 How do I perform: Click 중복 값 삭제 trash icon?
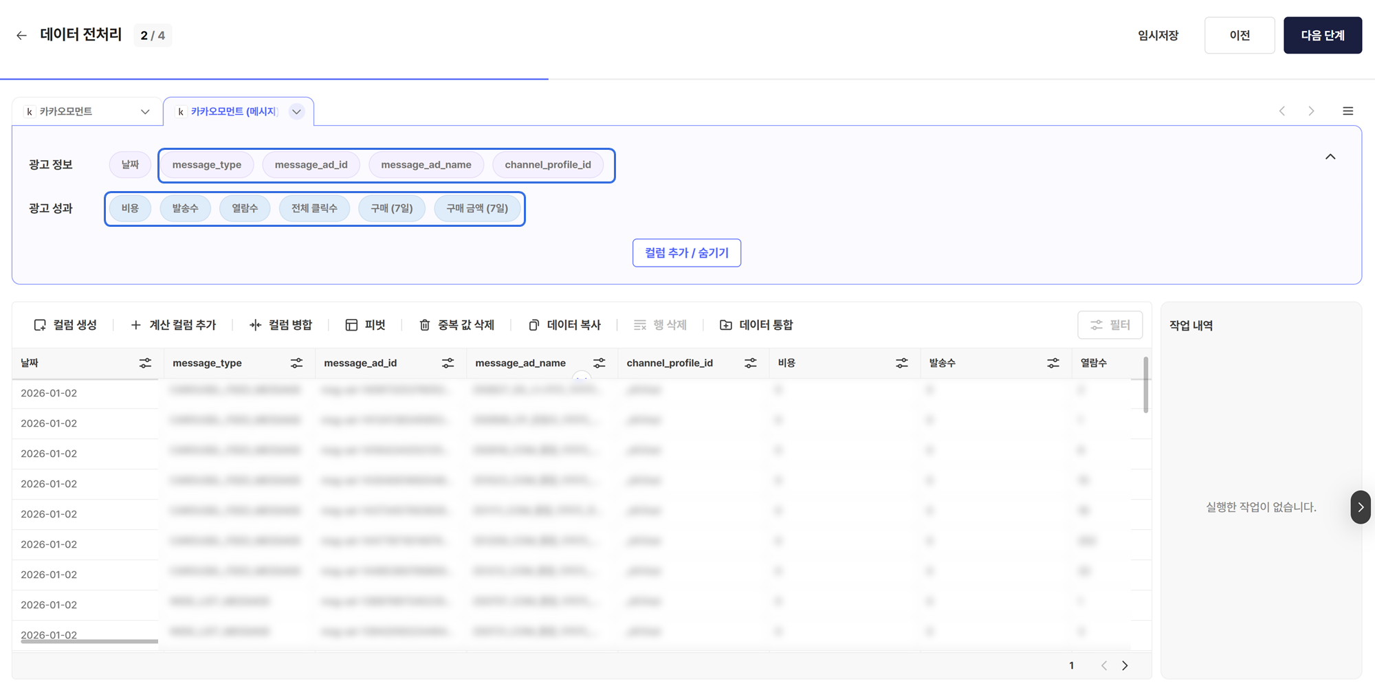tap(425, 325)
